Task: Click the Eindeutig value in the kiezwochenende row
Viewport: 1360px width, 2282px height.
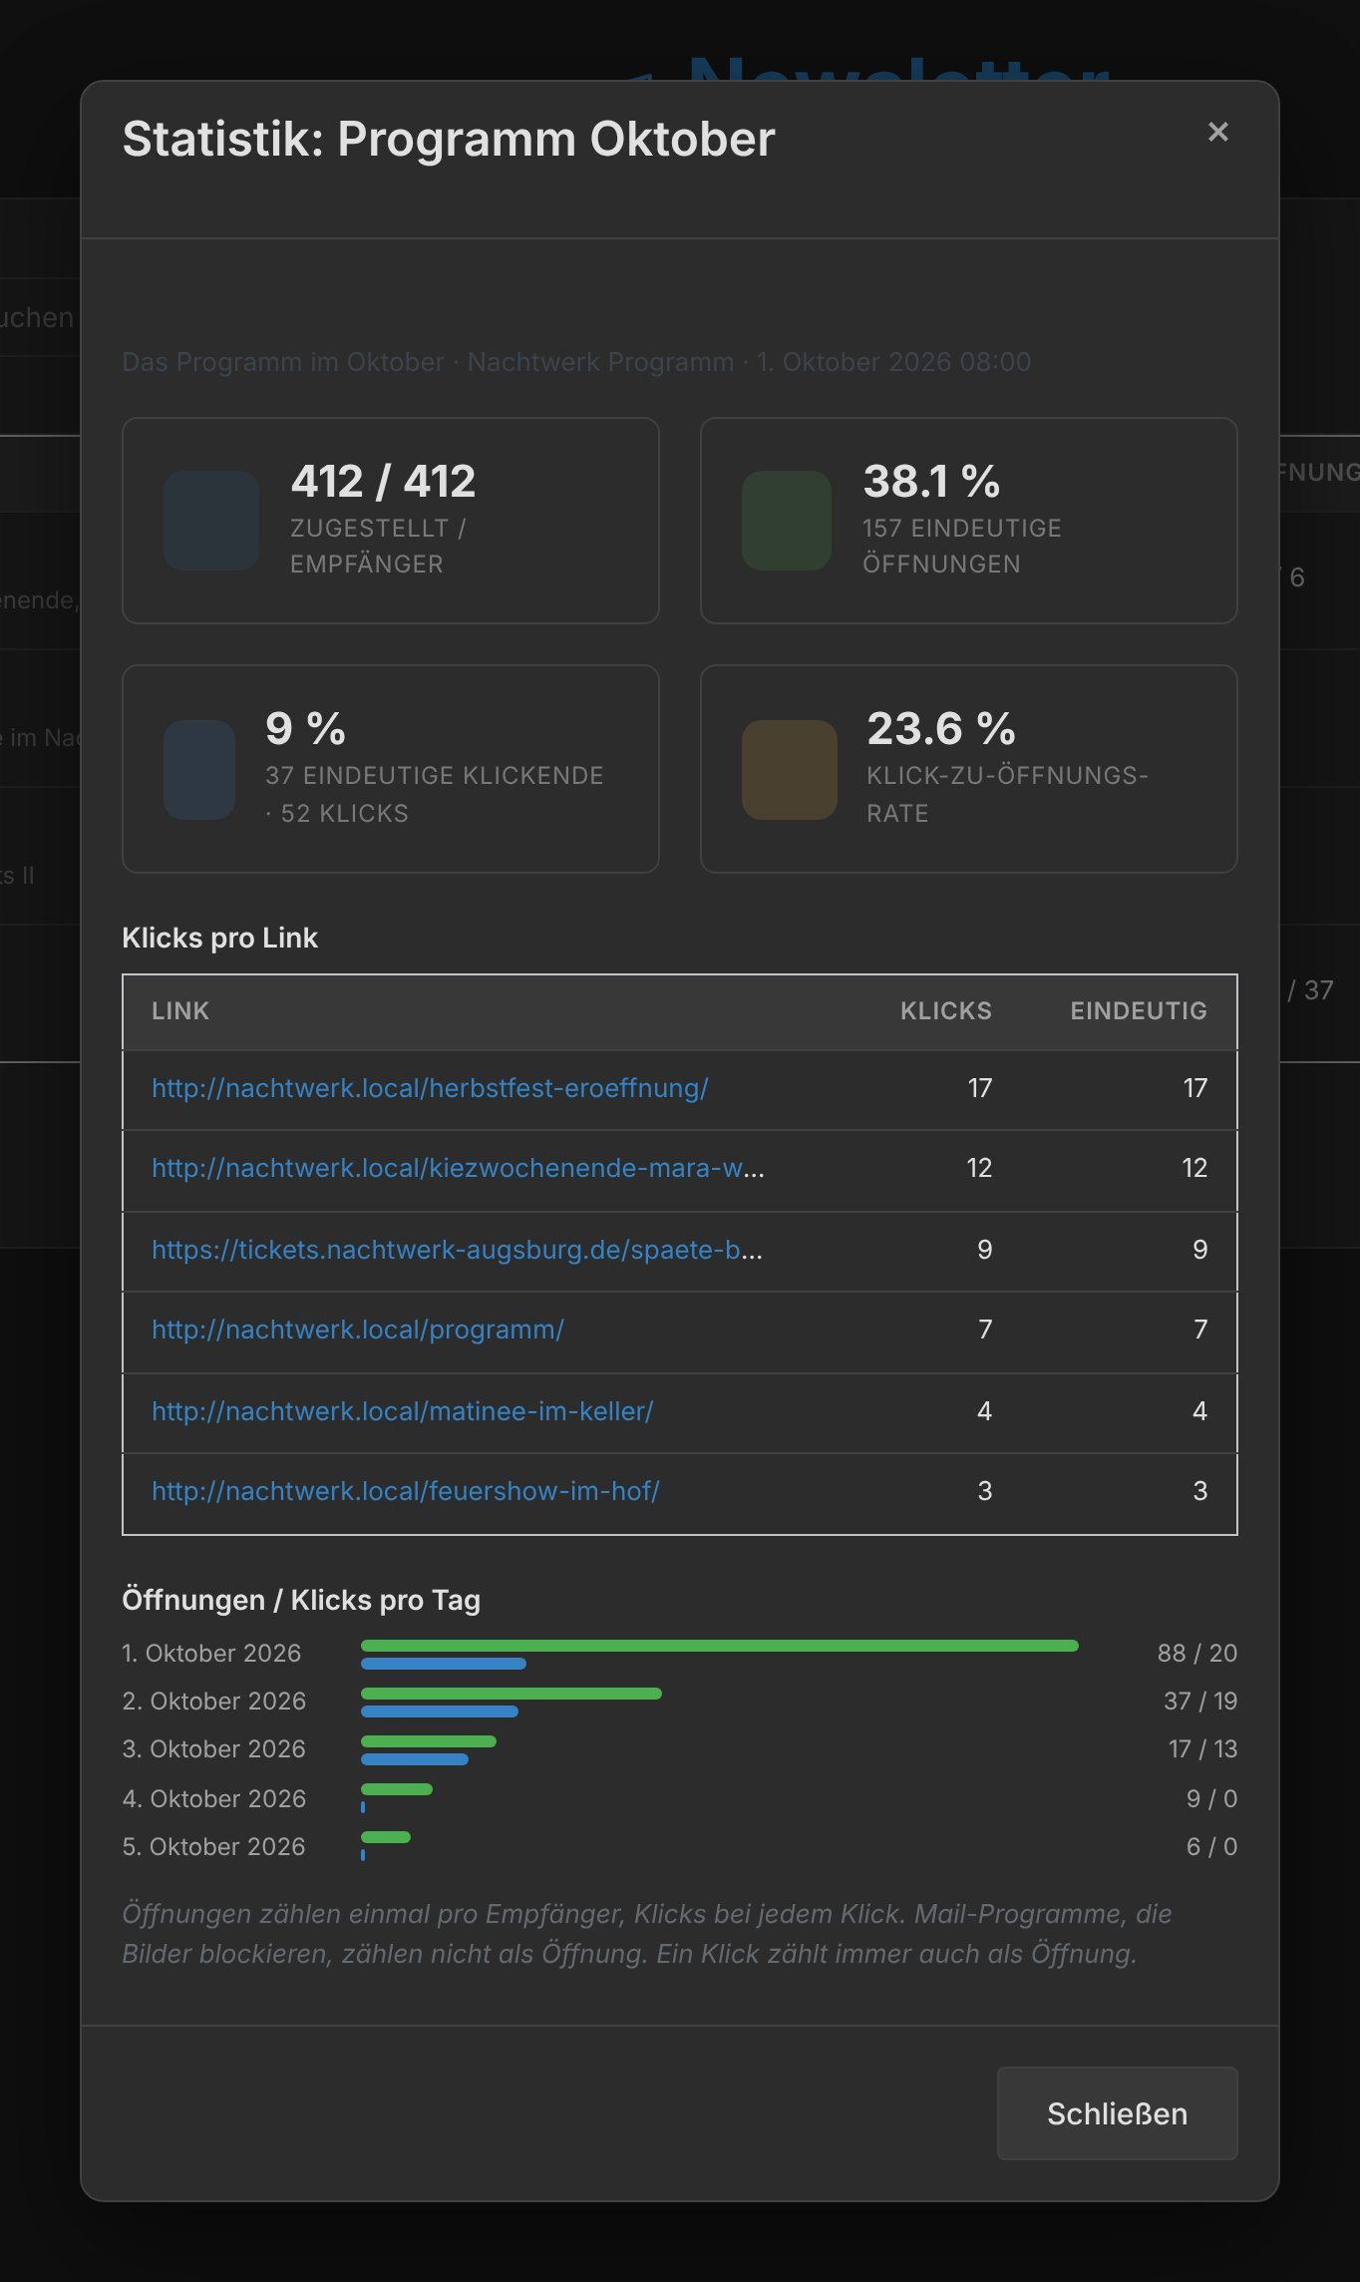Action: click(x=1194, y=1168)
